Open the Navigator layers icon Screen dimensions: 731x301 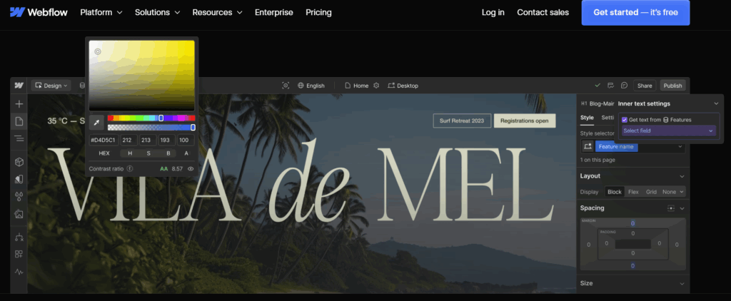coord(19,138)
